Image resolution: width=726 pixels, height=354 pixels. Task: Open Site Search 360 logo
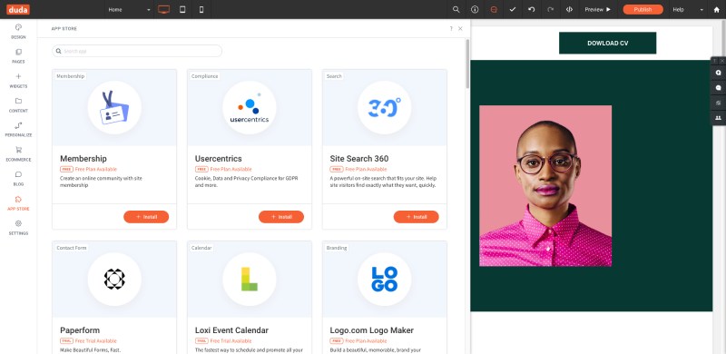(384, 107)
